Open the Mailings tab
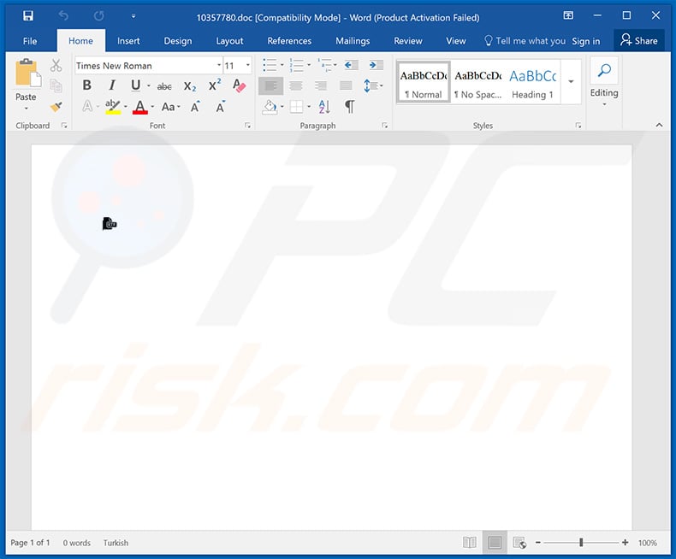 [353, 41]
